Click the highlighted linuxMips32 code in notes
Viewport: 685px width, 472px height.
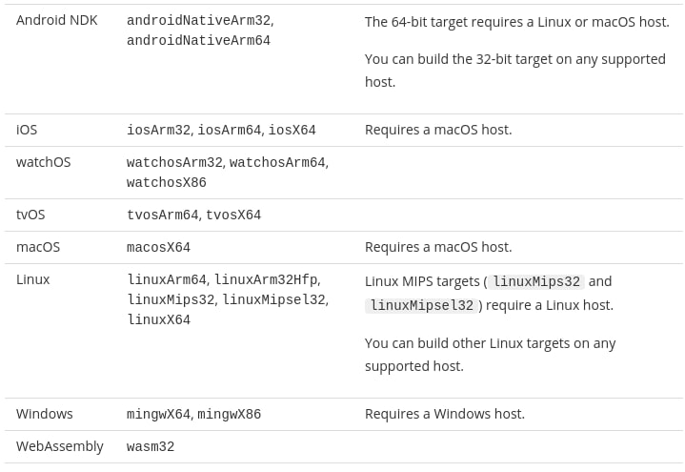coord(536,281)
